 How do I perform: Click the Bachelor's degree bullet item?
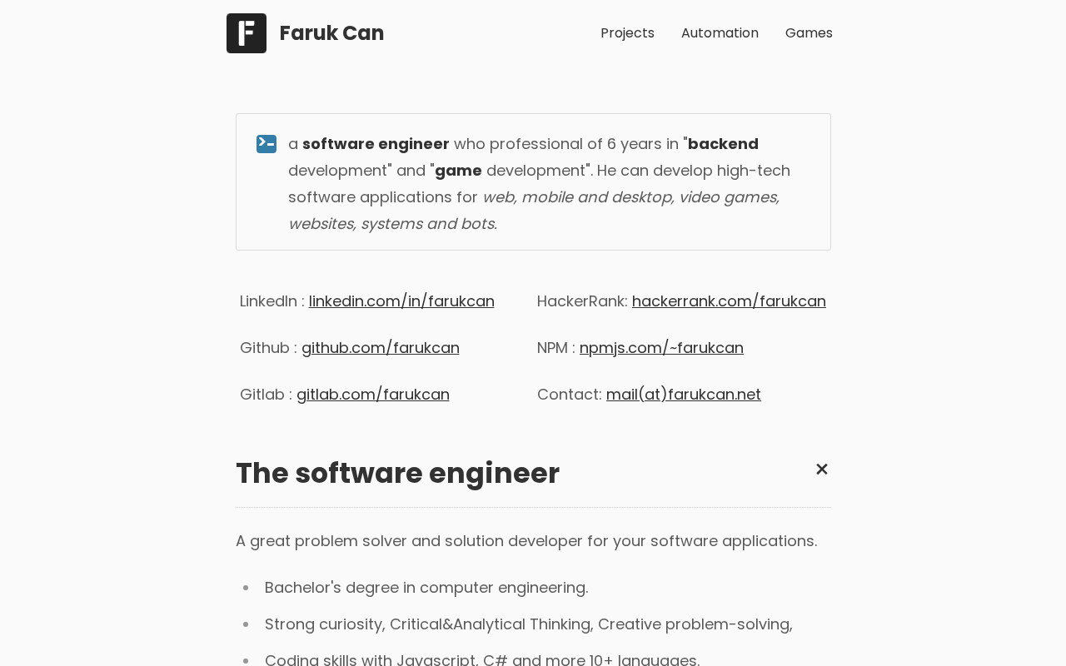point(426,588)
